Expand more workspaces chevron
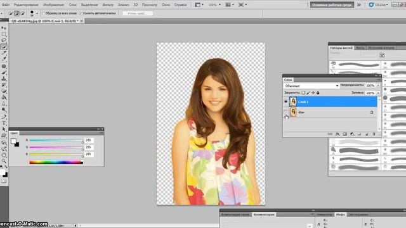The width and height of the screenshot is (406, 228). click(x=359, y=4)
